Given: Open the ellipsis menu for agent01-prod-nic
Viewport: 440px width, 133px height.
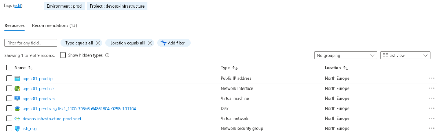Looking at the screenshot, I should [x=432, y=88].
